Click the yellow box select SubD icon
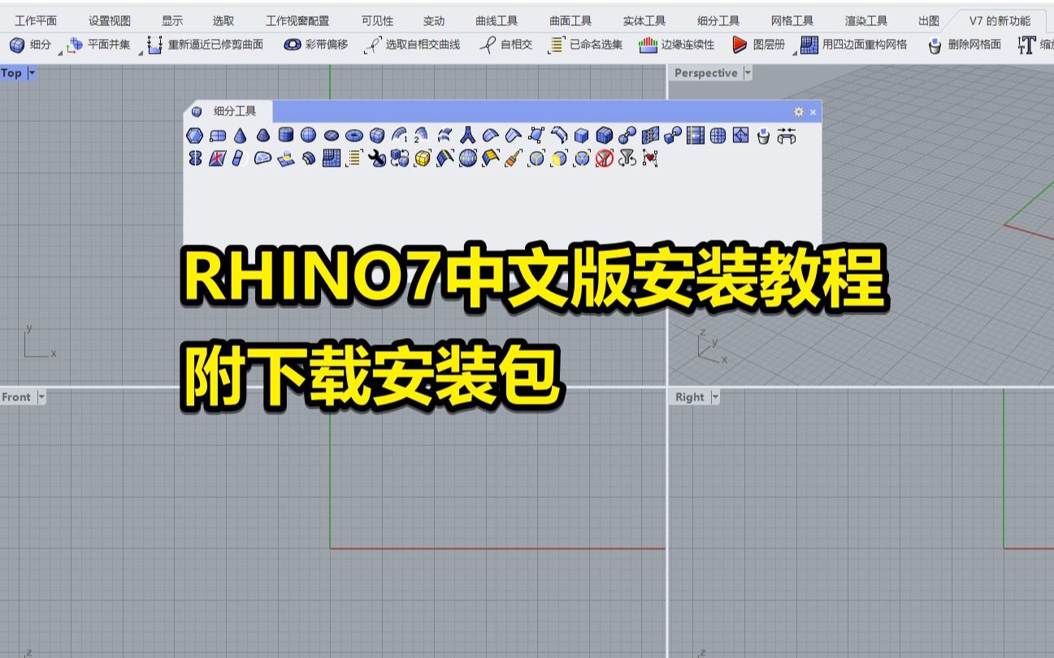 tap(422, 158)
